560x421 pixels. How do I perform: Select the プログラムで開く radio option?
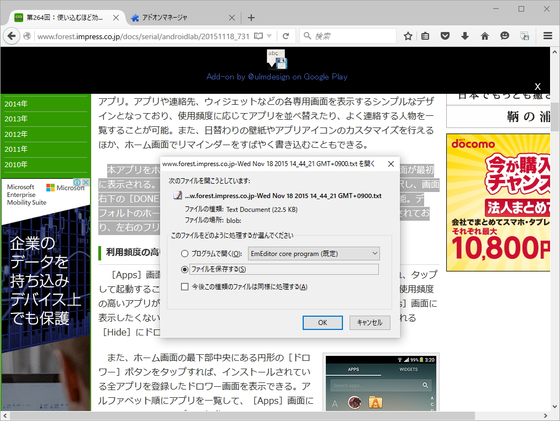click(x=185, y=253)
